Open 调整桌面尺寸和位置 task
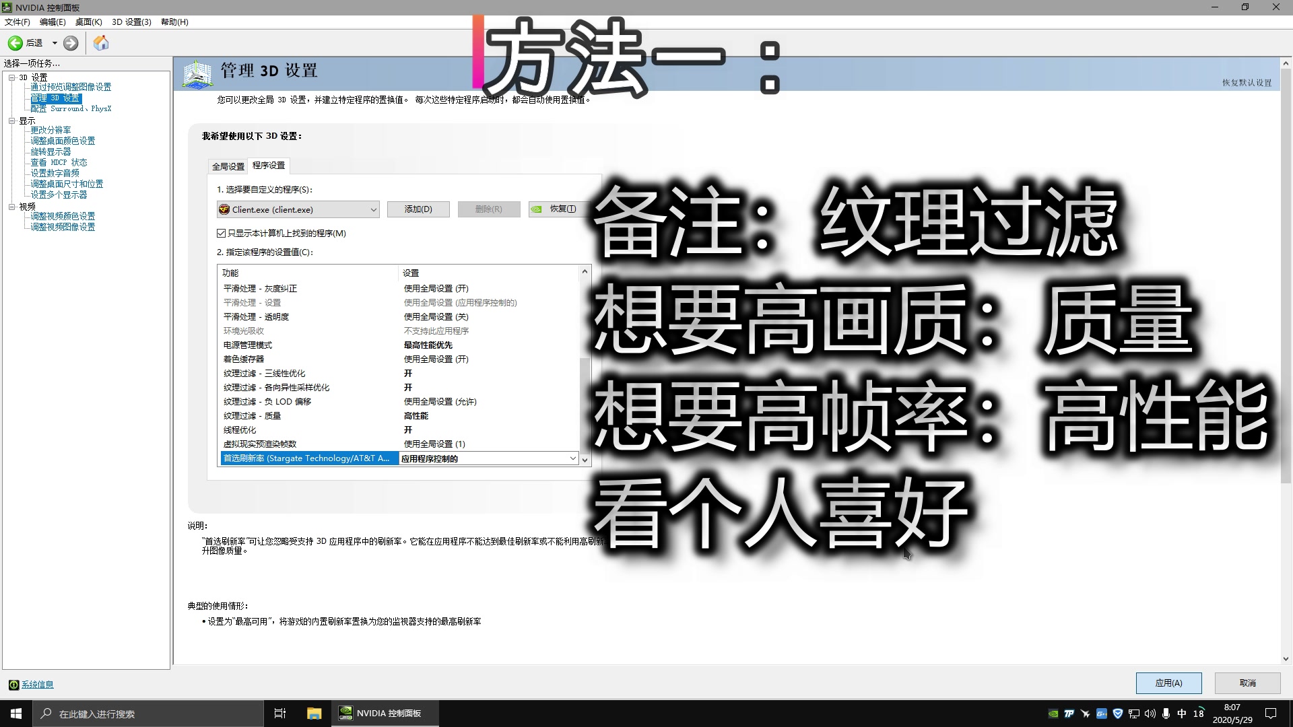Viewport: 1293px width, 727px height. coord(67,184)
